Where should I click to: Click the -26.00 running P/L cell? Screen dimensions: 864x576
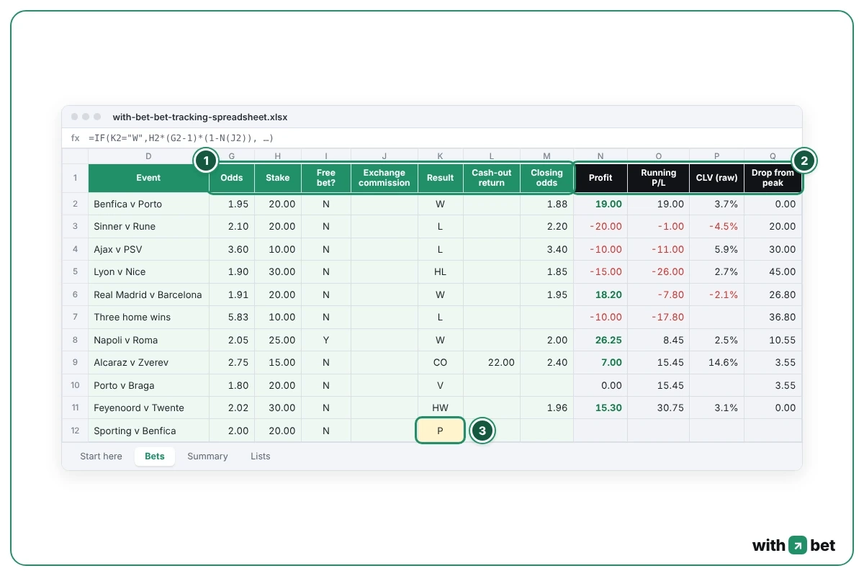tap(659, 271)
